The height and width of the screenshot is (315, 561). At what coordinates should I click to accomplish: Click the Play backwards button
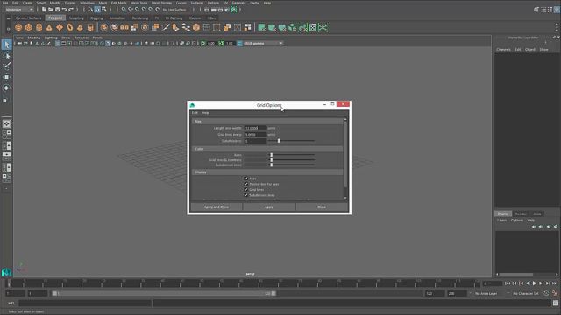528,283
